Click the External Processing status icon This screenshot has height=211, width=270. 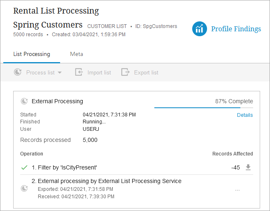(24, 101)
